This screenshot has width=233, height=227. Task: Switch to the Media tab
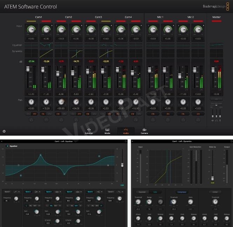[x=107, y=131]
